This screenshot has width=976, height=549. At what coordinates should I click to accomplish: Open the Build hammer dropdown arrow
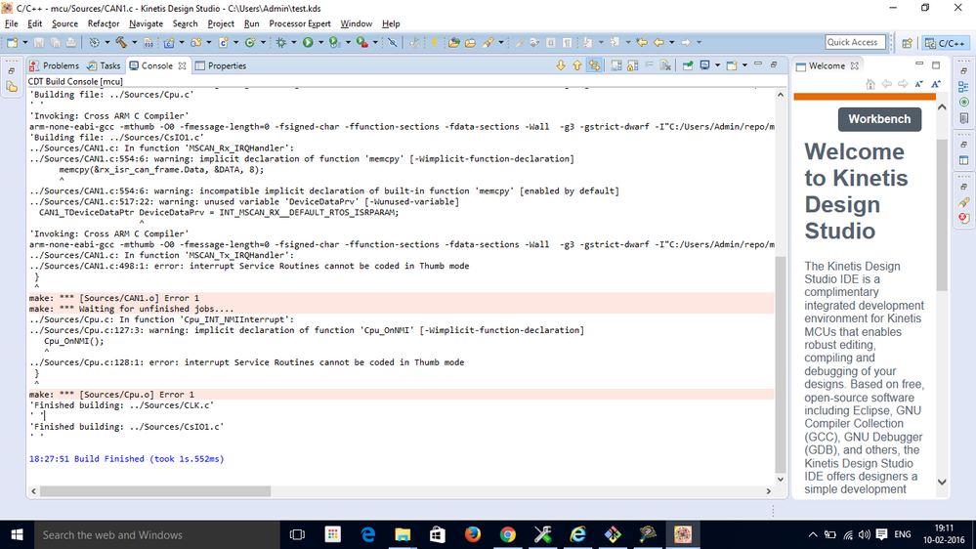[135, 42]
